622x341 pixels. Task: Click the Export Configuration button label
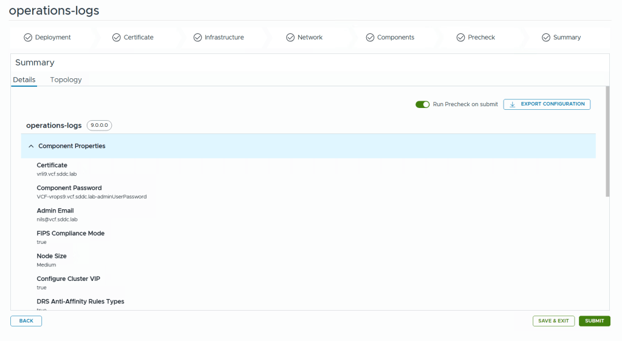pyautogui.click(x=552, y=104)
